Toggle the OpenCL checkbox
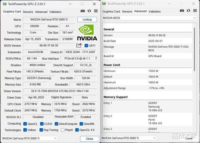Viewport: 200px width, 143px height. pyautogui.click(x=25, y=124)
